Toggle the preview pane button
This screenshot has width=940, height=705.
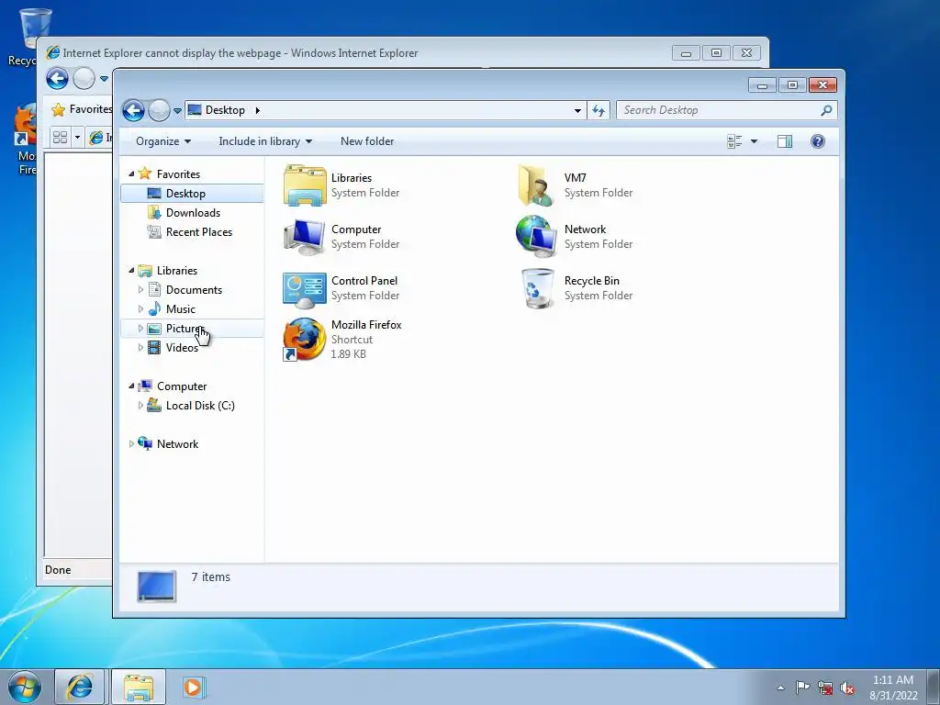click(x=785, y=141)
